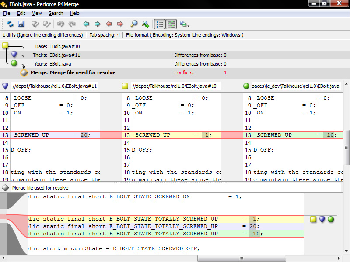Screen dimensions: 350x262
Task: Jump to previous conflict with red left arrow
Action: [109, 24]
